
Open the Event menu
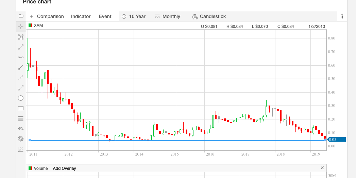(105, 16)
